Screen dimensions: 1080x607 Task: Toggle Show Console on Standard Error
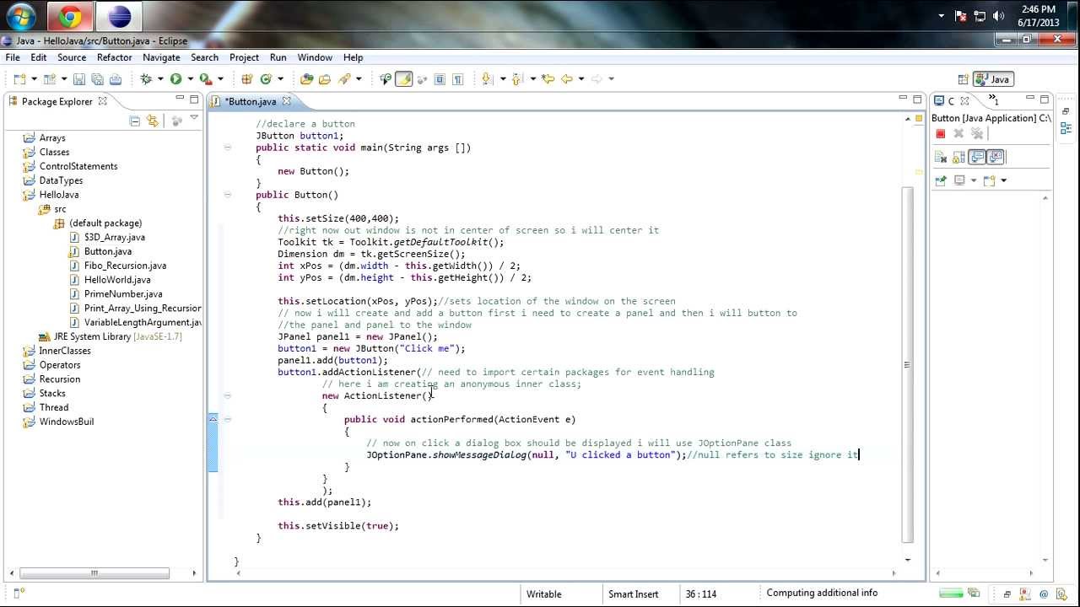(x=996, y=158)
